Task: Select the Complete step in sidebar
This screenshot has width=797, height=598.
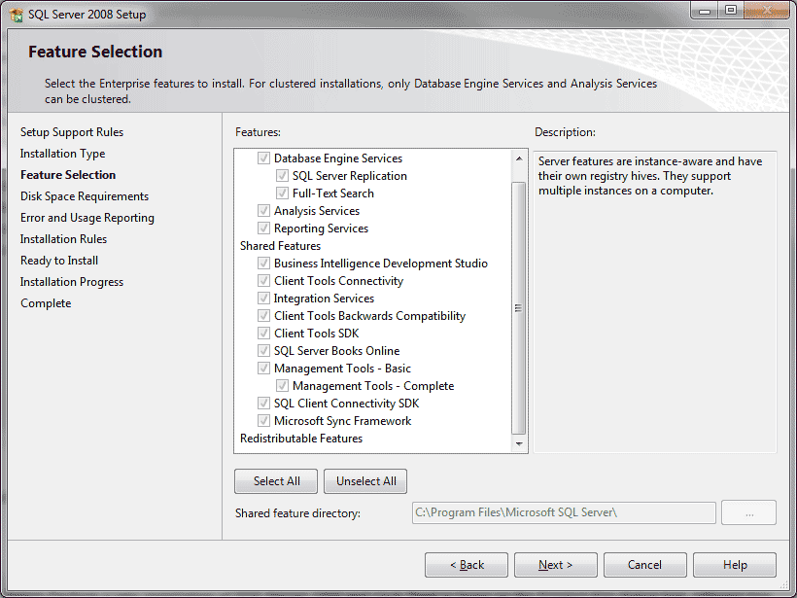Action: point(46,303)
